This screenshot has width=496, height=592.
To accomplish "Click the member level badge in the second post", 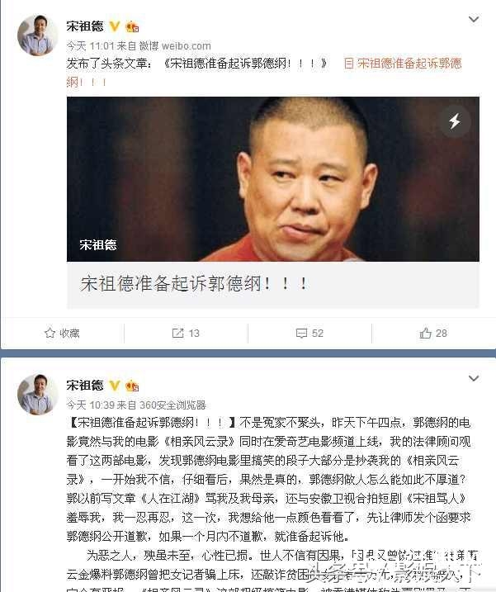I will 132,386.
